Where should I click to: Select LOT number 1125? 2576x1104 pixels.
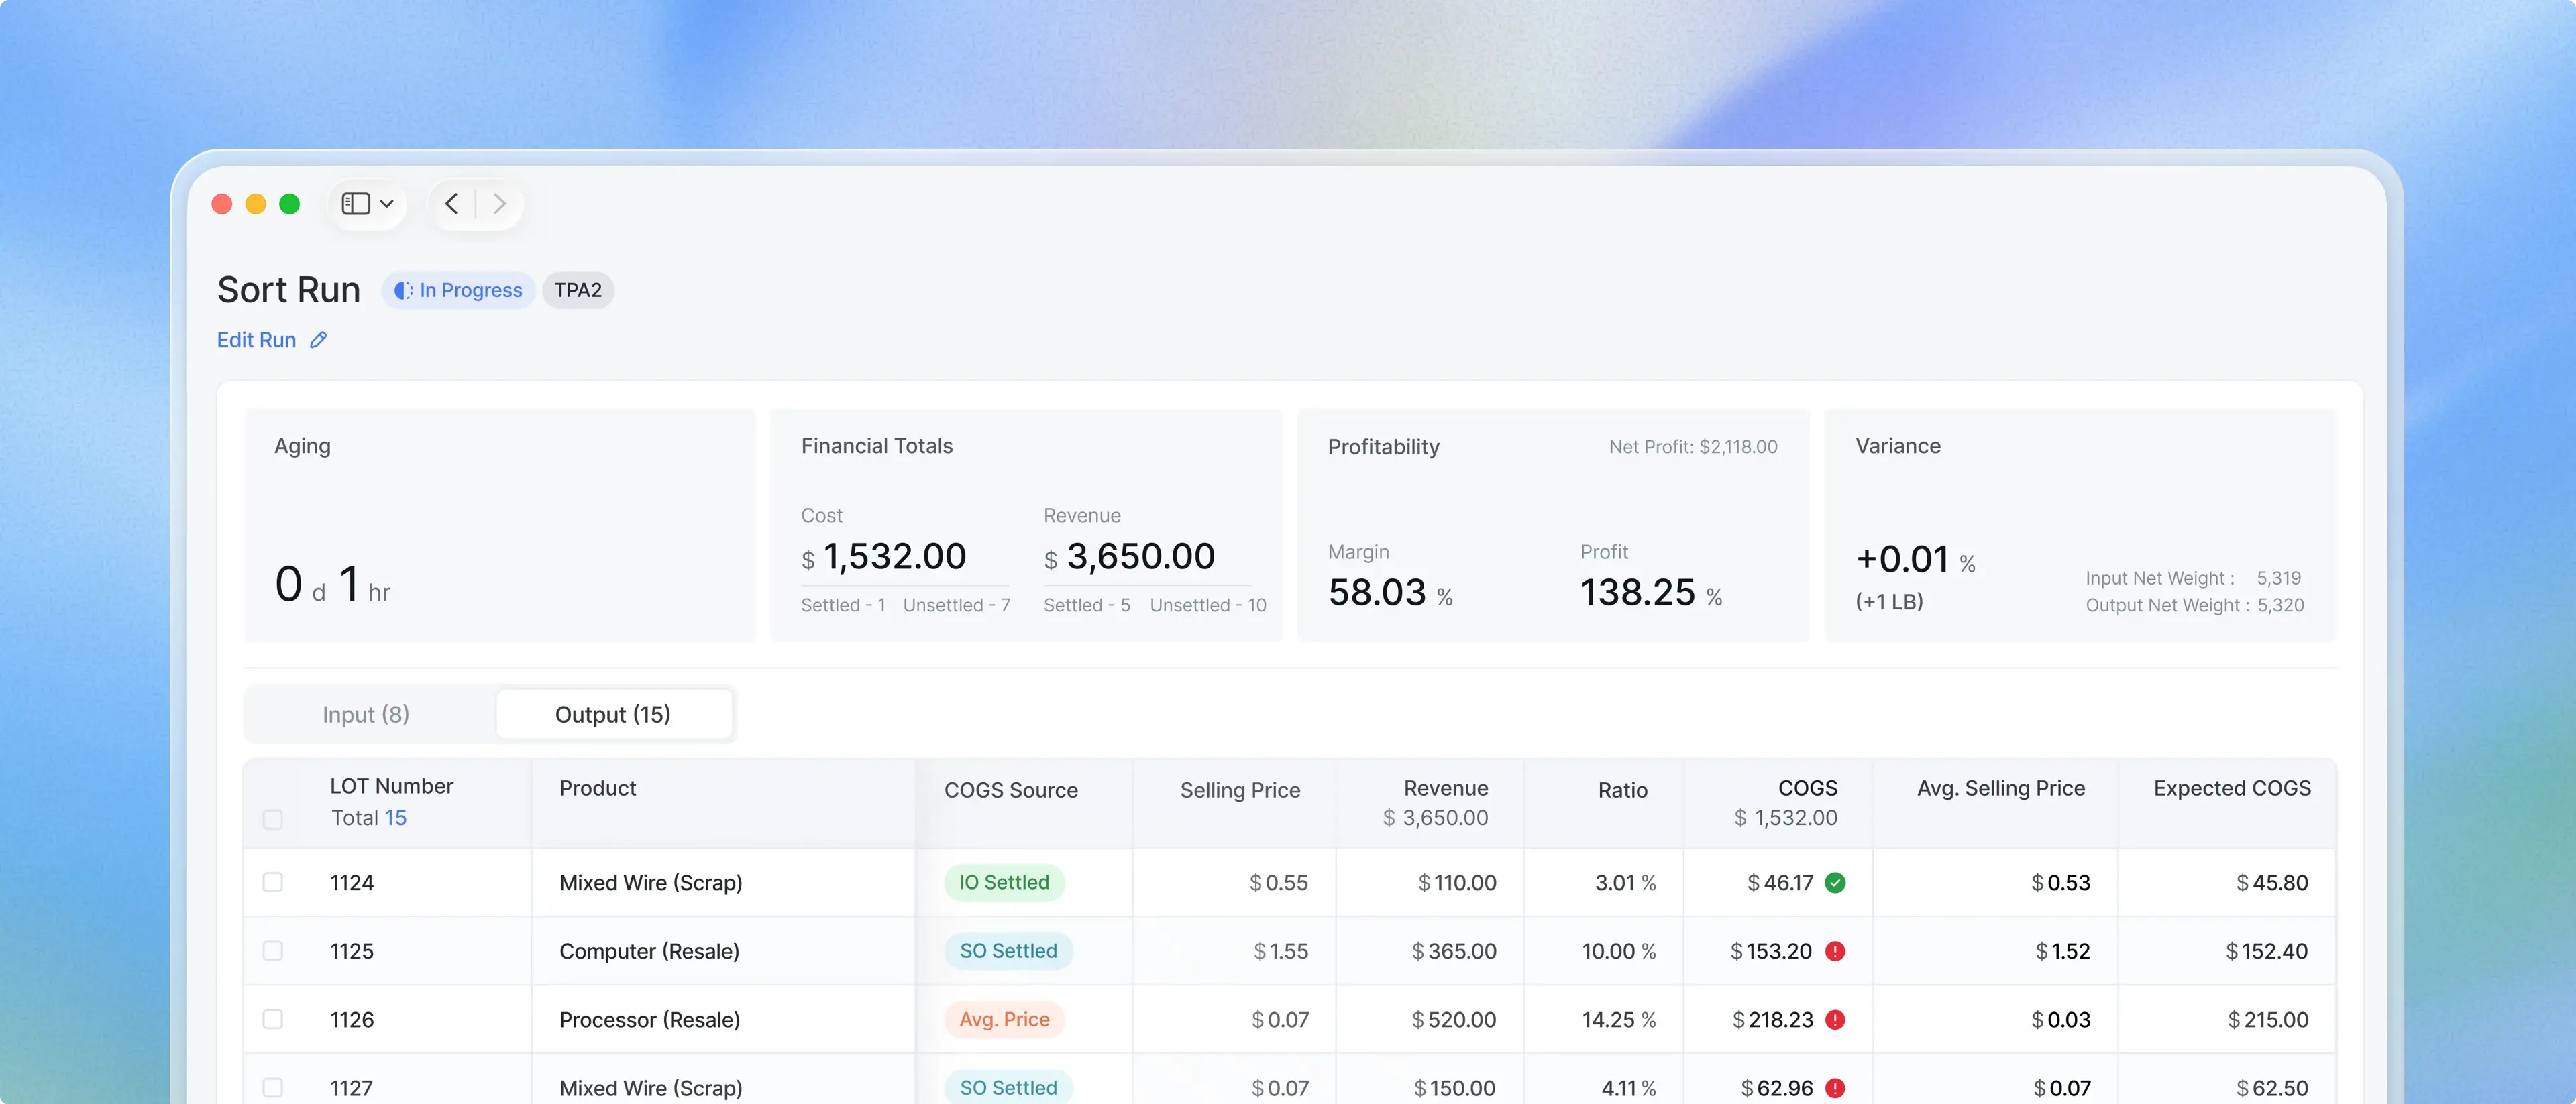[x=352, y=951]
